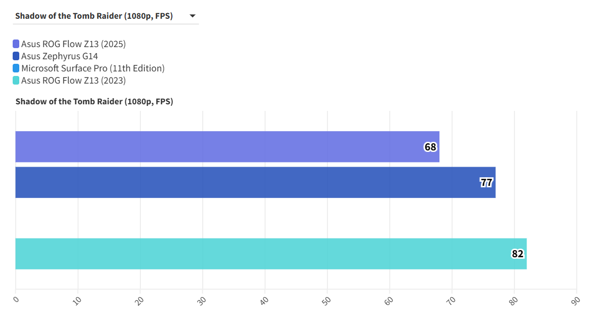593x316 pixels.
Task: Click the chart title above the bars
Action: (x=94, y=102)
